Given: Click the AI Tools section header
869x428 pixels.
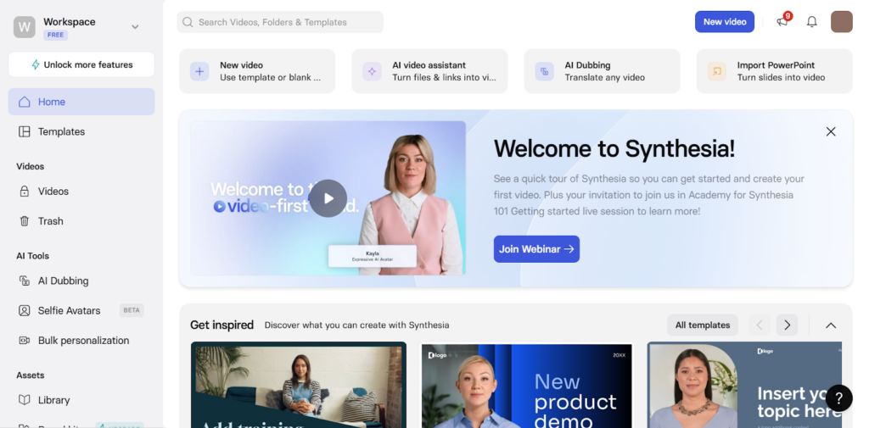Looking at the screenshot, I should 33,256.
